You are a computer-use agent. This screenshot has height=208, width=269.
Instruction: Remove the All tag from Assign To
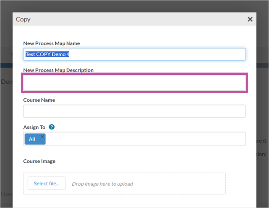click(x=42, y=136)
